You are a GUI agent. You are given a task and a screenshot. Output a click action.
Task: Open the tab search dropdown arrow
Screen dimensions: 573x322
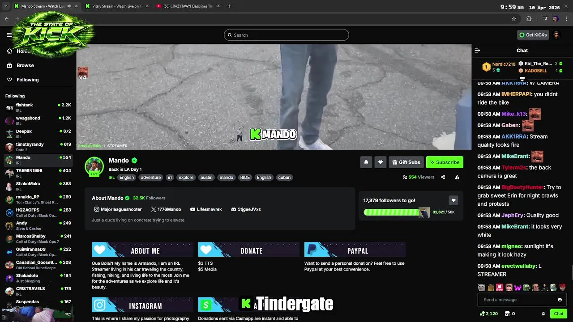click(6, 6)
